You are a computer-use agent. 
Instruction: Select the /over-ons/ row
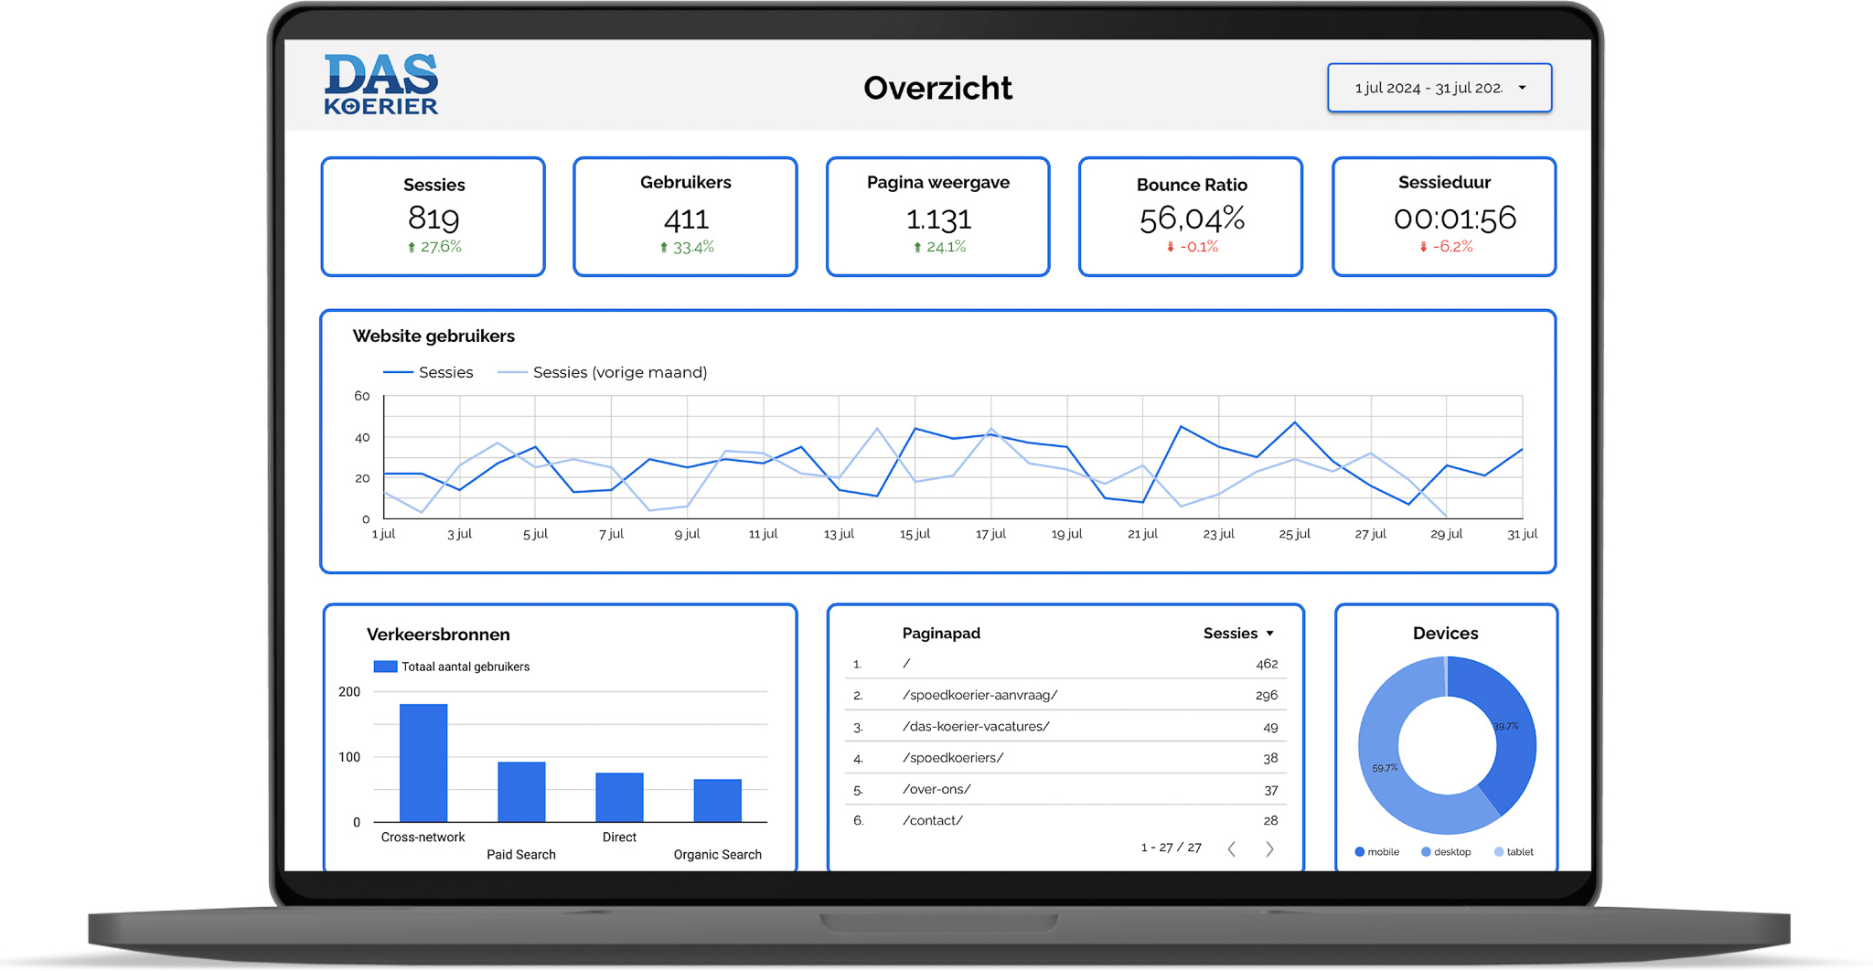coord(1065,790)
